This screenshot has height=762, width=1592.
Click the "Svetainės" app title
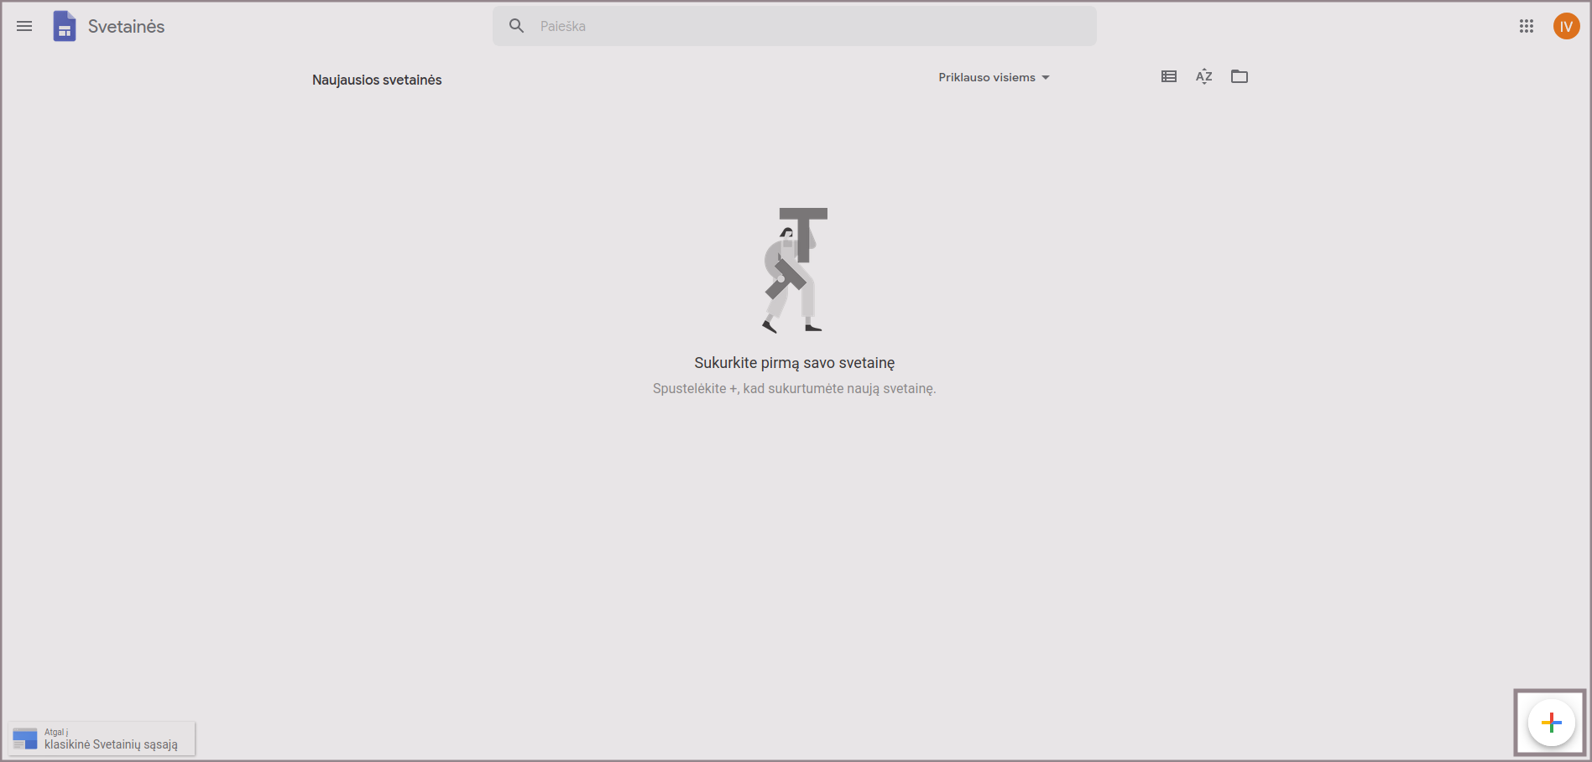coord(126,26)
